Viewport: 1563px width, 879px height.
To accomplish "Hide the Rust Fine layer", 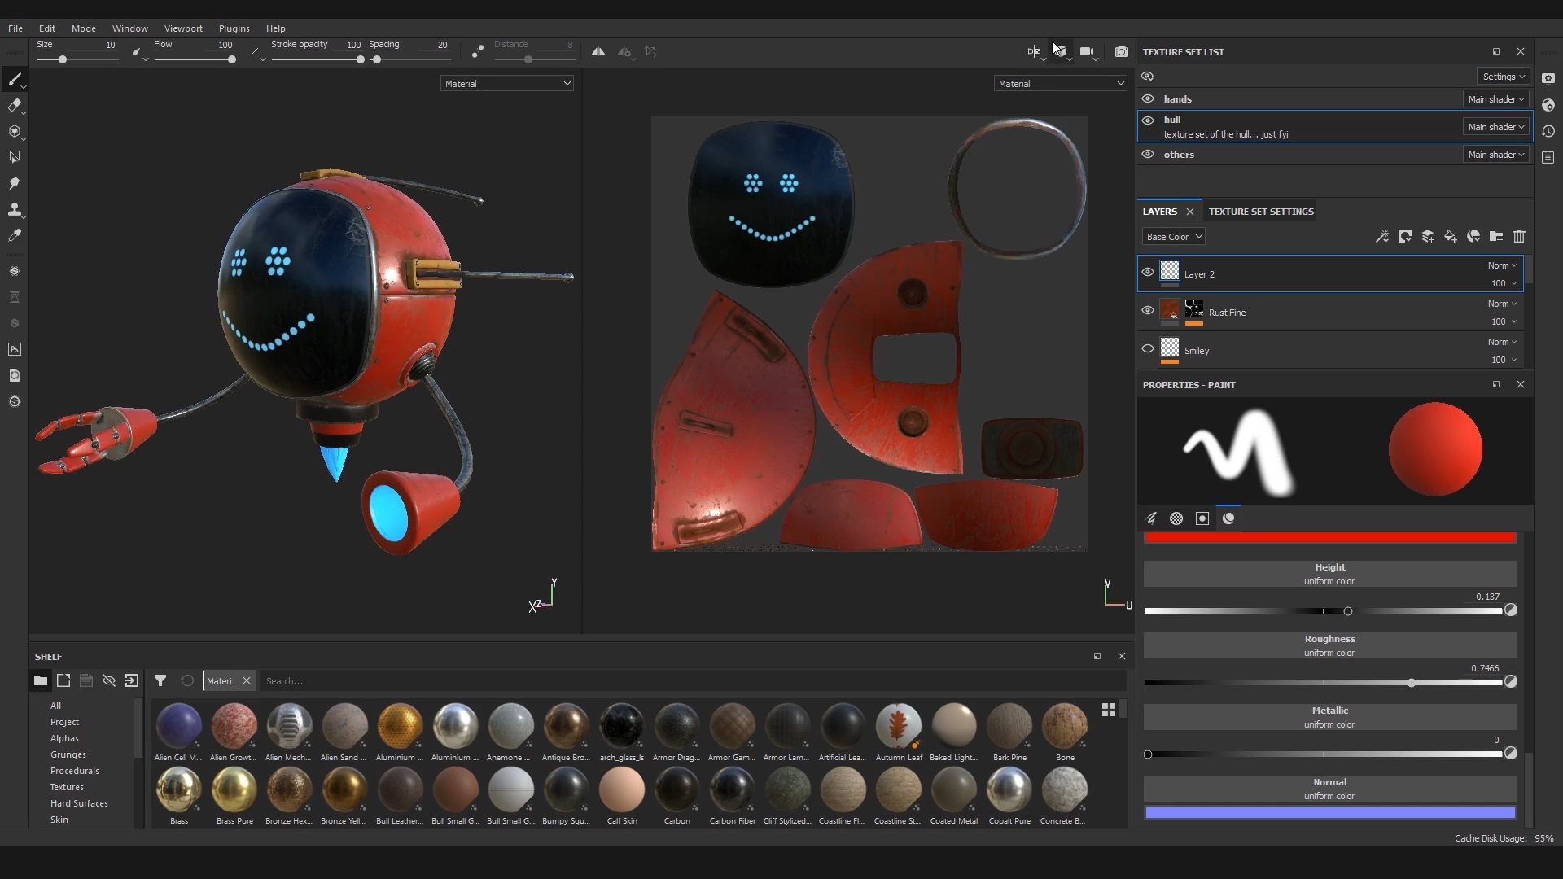I will 1147,310.
